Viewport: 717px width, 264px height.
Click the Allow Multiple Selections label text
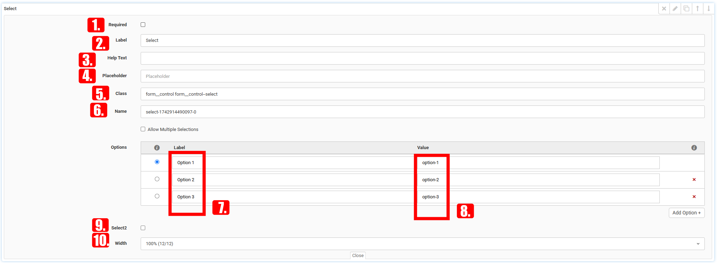tap(173, 130)
